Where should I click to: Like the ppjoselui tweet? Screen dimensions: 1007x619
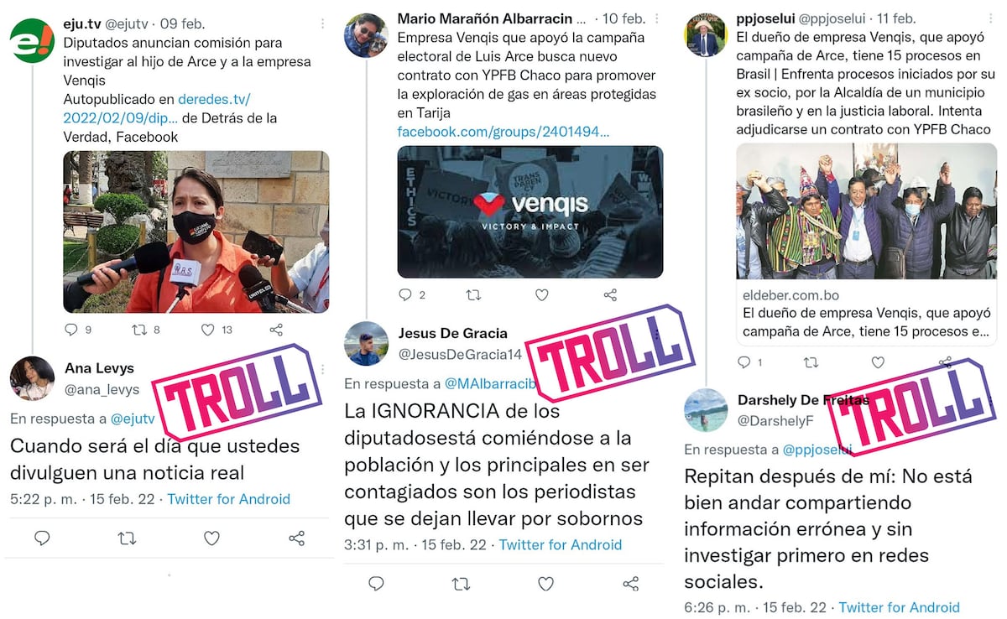coord(878,362)
